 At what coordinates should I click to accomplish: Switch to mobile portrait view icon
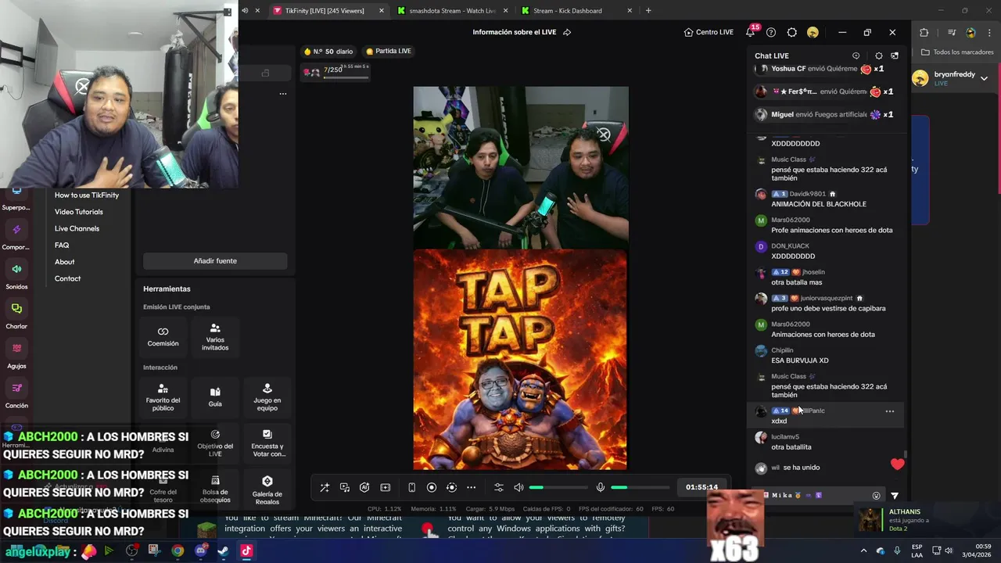[x=411, y=487]
